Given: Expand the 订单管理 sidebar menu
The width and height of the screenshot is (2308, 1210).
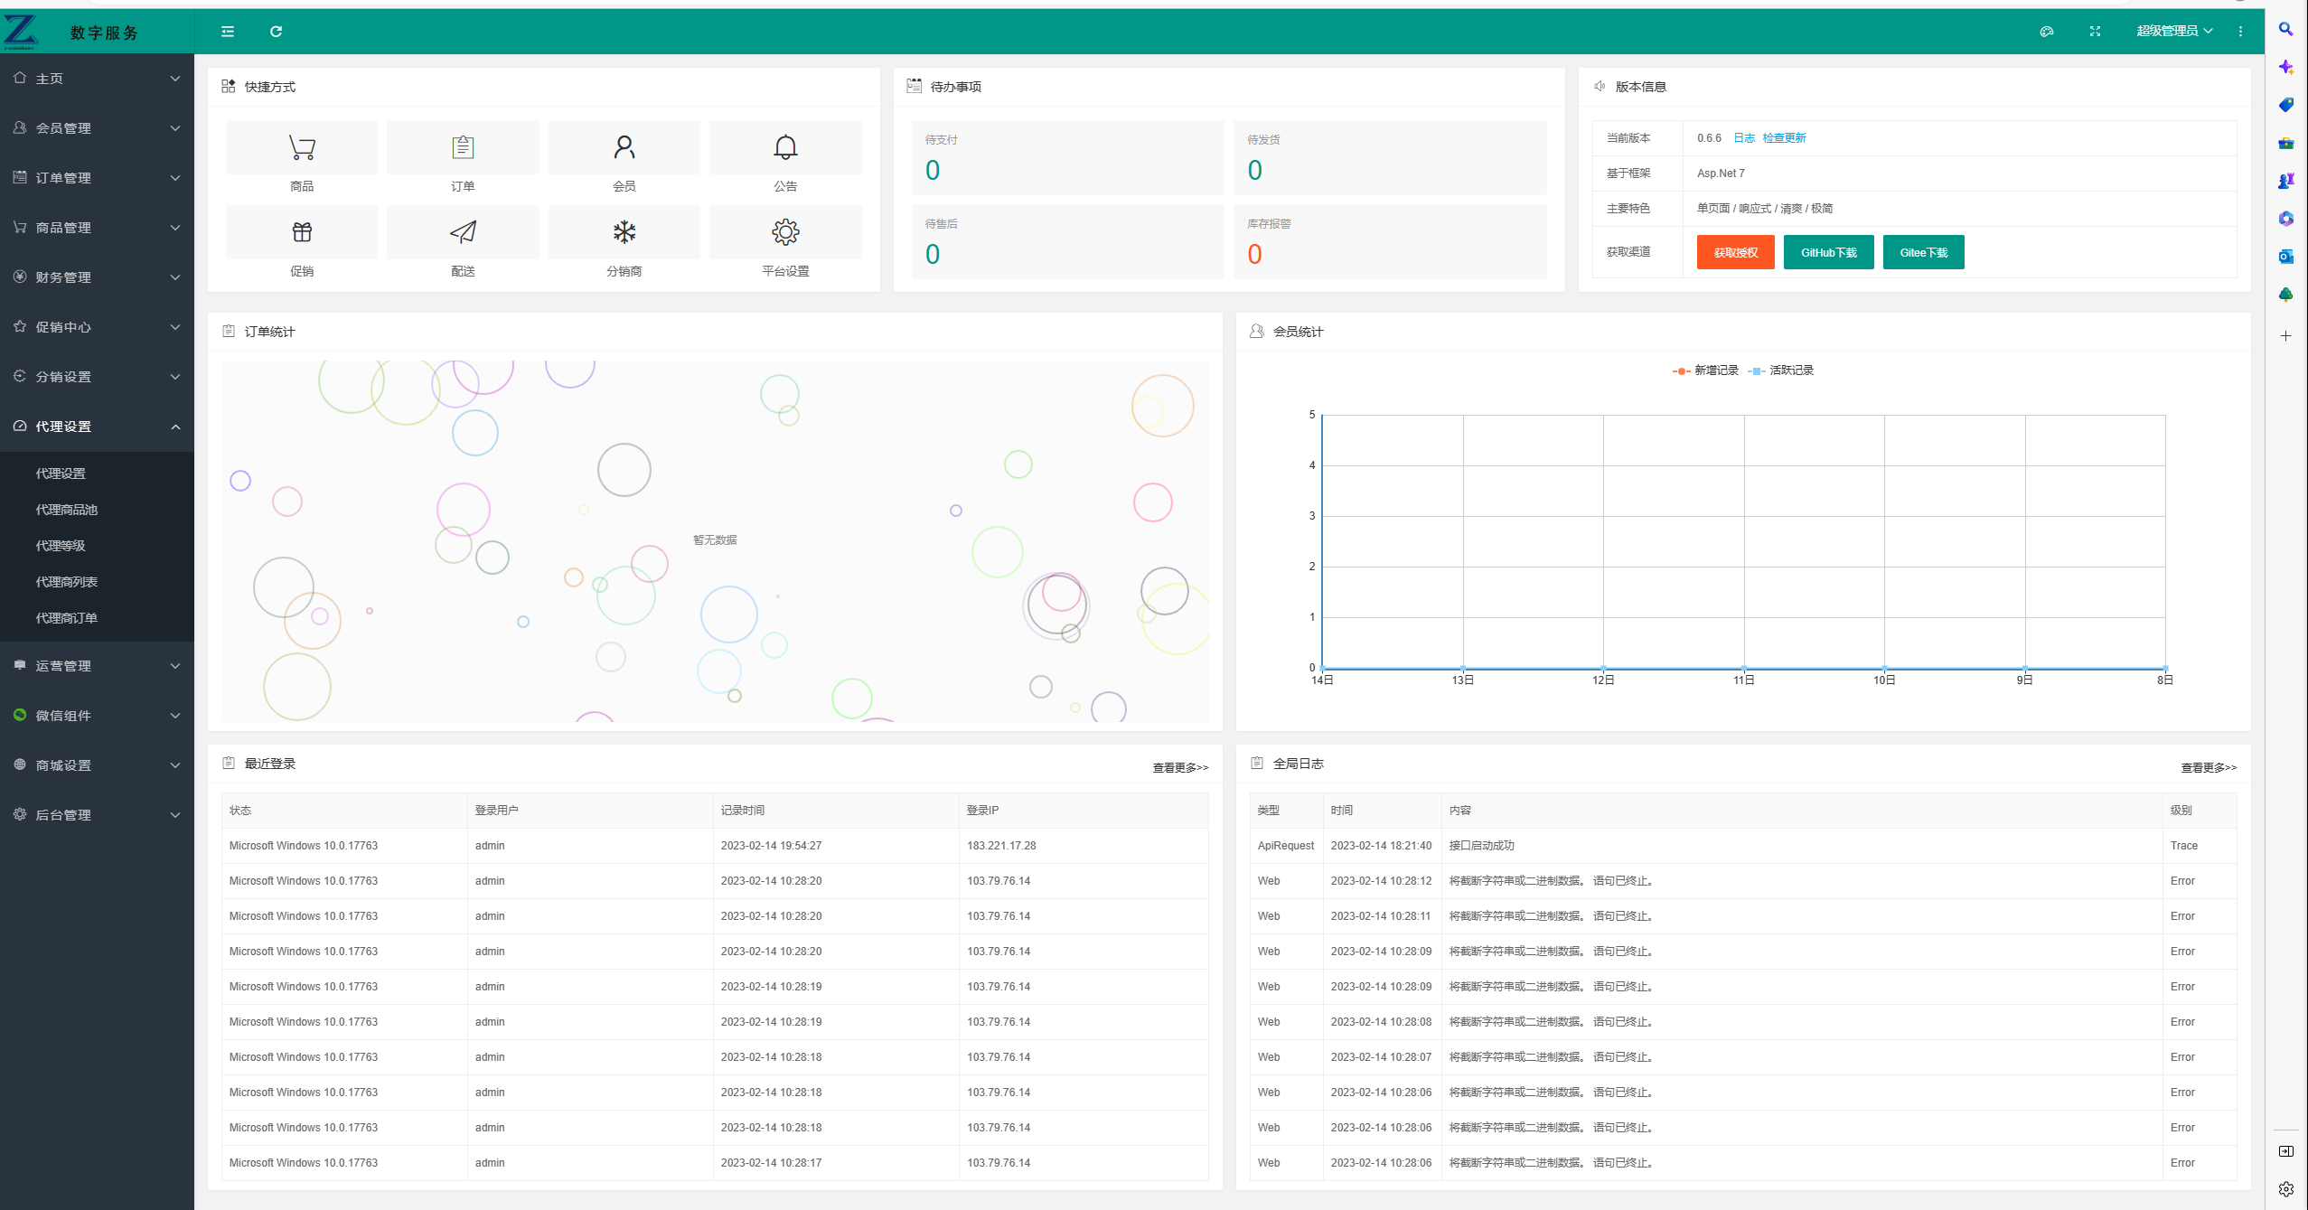Looking at the screenshot, I should [x=97, y=178].
